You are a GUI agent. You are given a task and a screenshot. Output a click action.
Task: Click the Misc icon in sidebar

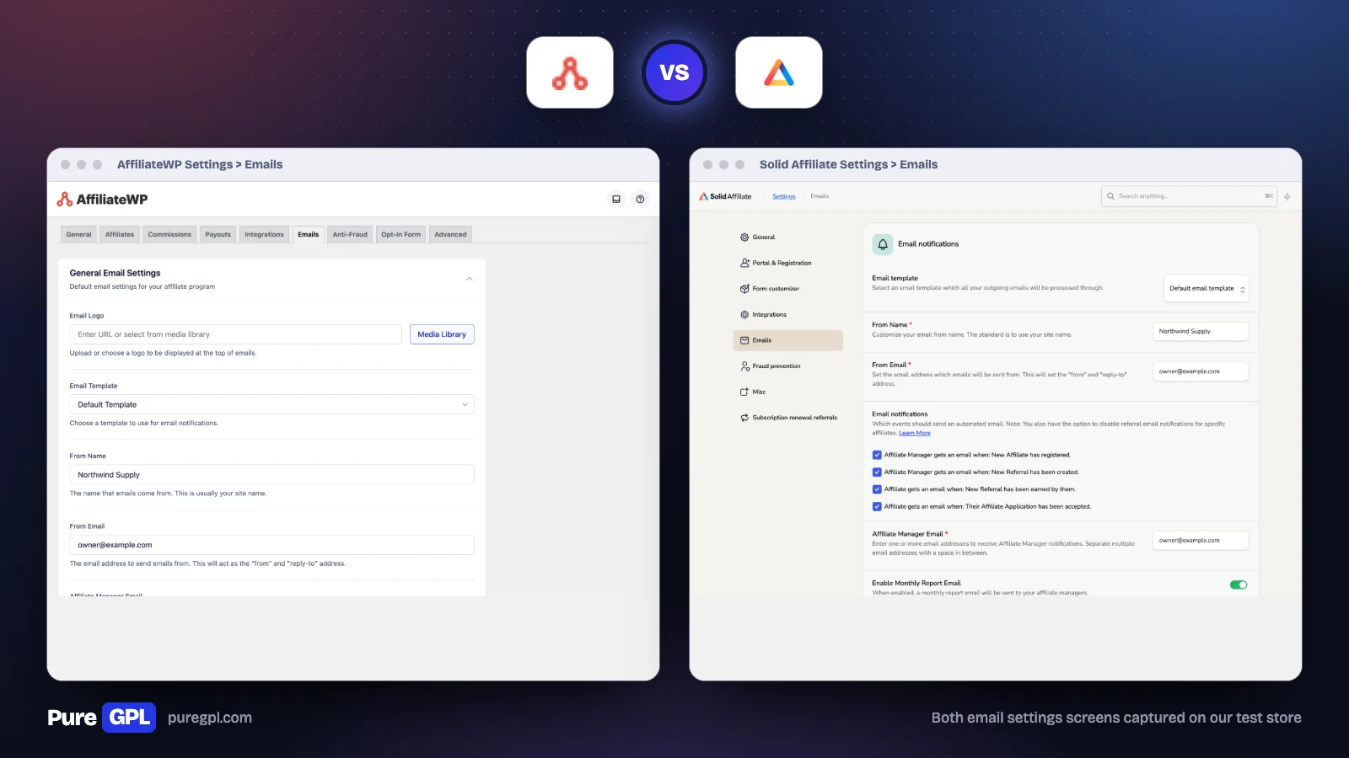pos(744,392)
